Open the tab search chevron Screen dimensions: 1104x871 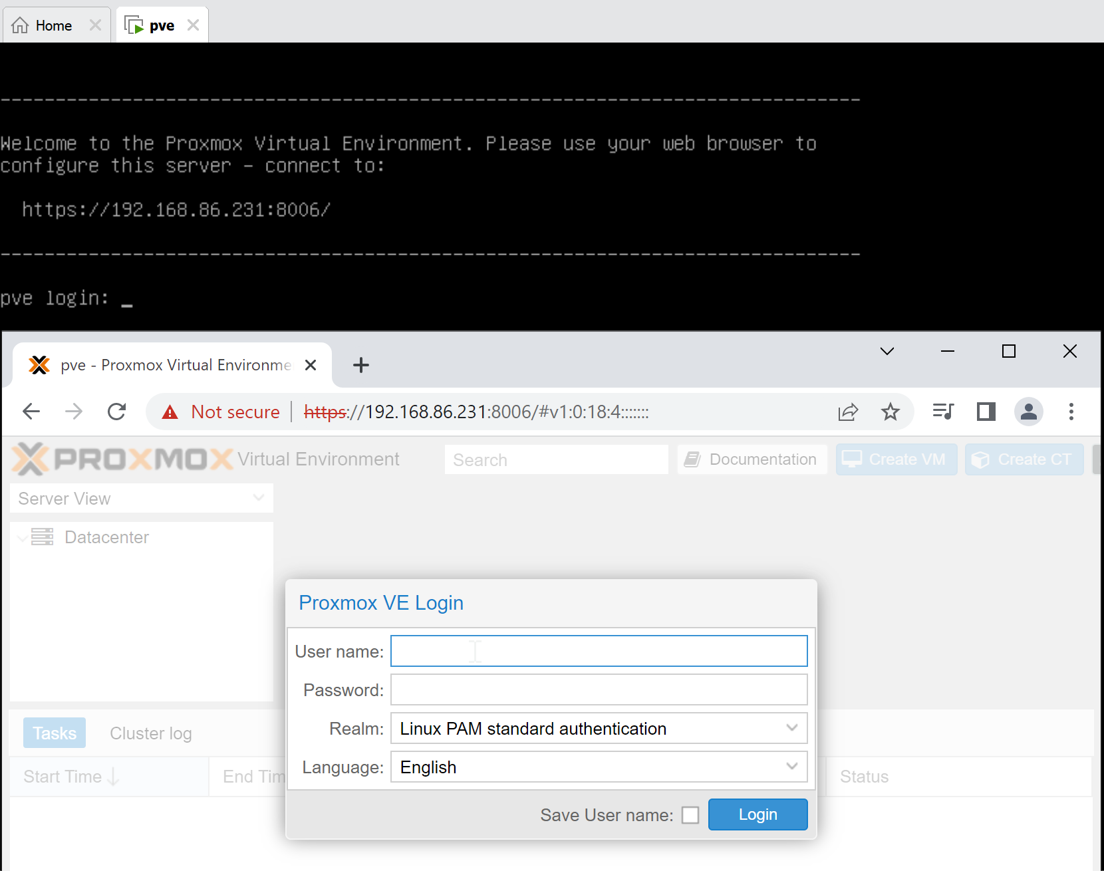pyautogui.click(x=887, y=351)
